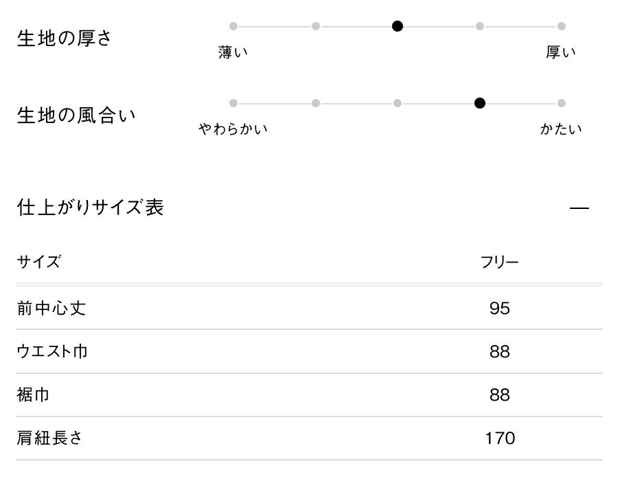Select the 前中心丈 row label
Screen dimensions: 622x477
point(51,308)
